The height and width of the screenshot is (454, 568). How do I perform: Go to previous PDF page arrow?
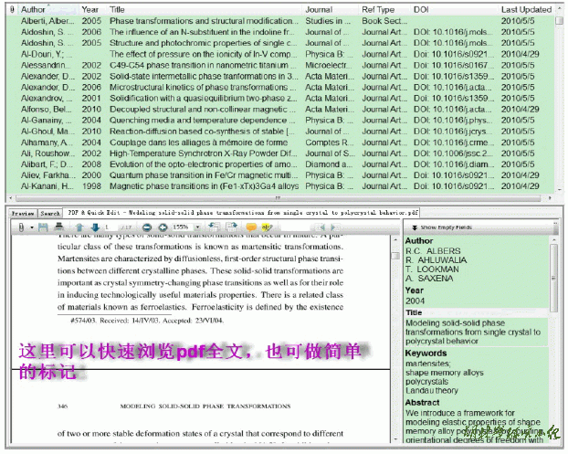79,227
